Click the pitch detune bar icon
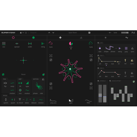Image resolution: width=137 pixels, height=137 pixels. pos(34,100)
